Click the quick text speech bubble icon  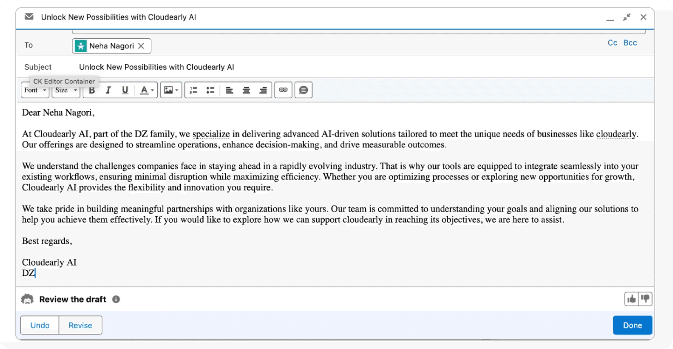[303, 90]
